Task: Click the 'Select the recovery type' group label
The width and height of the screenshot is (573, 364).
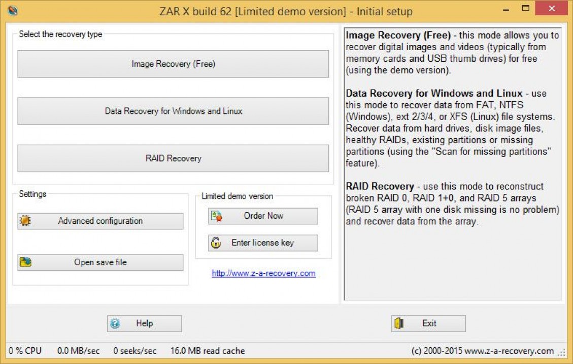Action: [x=60, y=34]
